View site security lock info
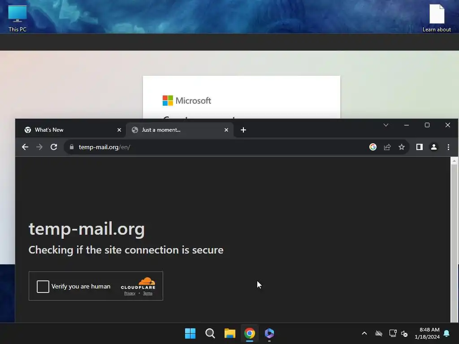This screenshot has height=344, width=459. (x=72, y=147)
